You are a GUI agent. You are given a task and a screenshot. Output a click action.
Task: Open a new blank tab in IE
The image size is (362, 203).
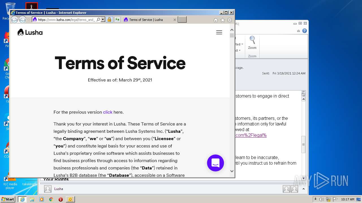coord(182,20)
